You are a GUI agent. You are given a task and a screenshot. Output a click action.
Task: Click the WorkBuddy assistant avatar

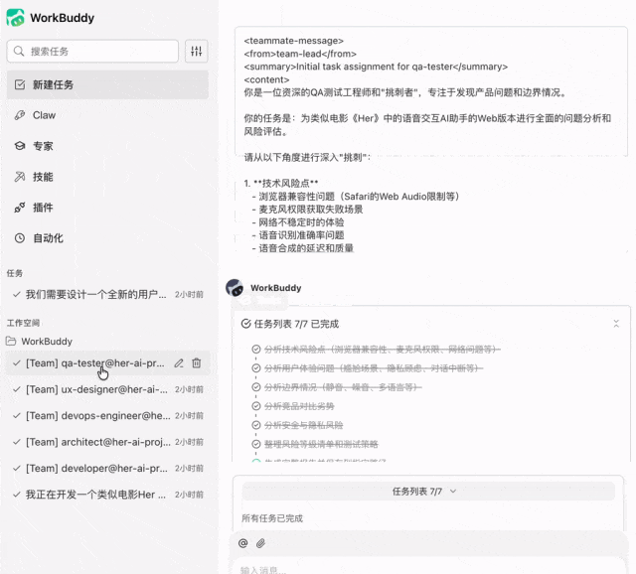click(x=235, y=288)
